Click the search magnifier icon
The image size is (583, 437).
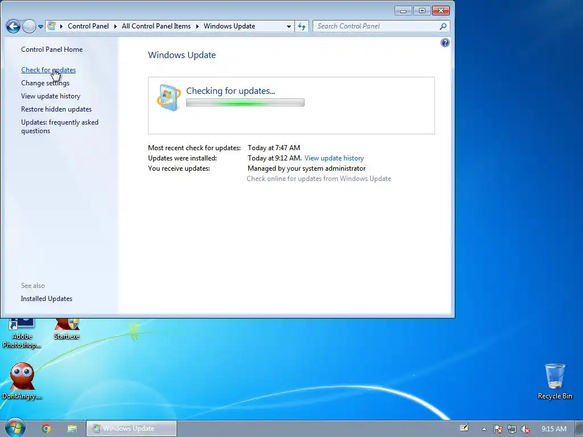[x=443, y=26]
